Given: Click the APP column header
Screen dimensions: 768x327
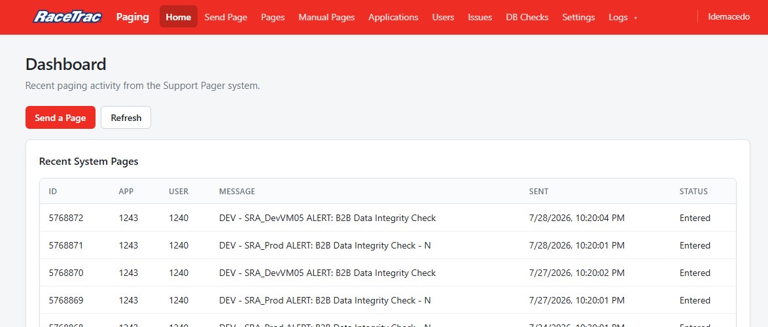Looking at the screenshot, I should click(126, 192).
